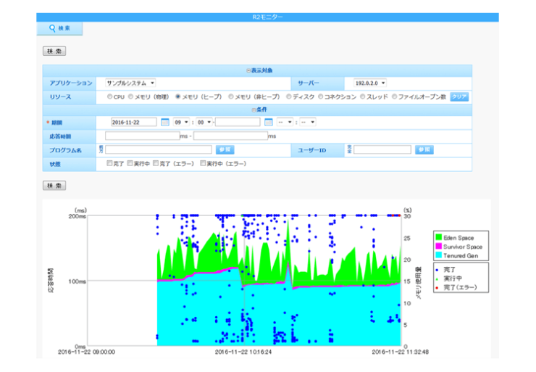Check the 実行中(エラー) status checkbox
This screenshot has height=372, width=536.
click(203, 163)
